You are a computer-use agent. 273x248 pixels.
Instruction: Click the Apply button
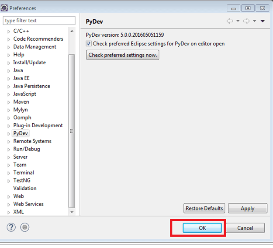point(247,208)
